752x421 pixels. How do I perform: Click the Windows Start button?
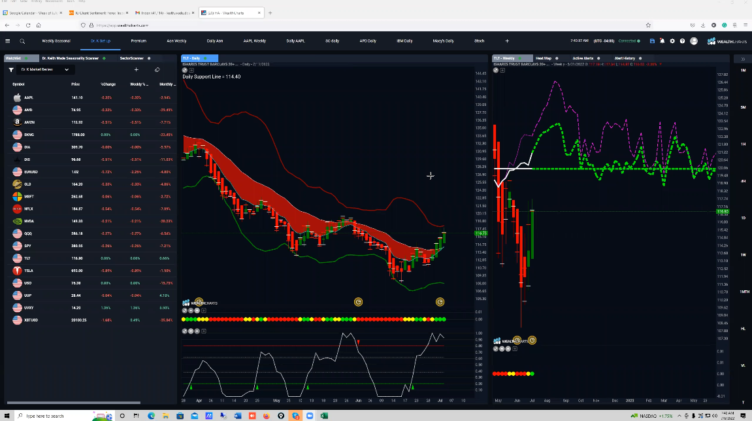pyautogui.click(x=7, y=416)
